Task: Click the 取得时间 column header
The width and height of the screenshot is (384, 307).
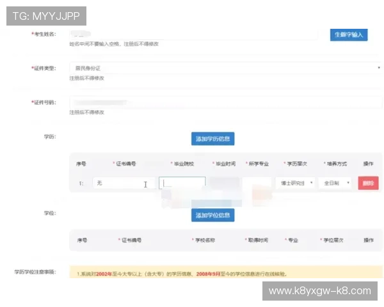Action: click(258, 240)
